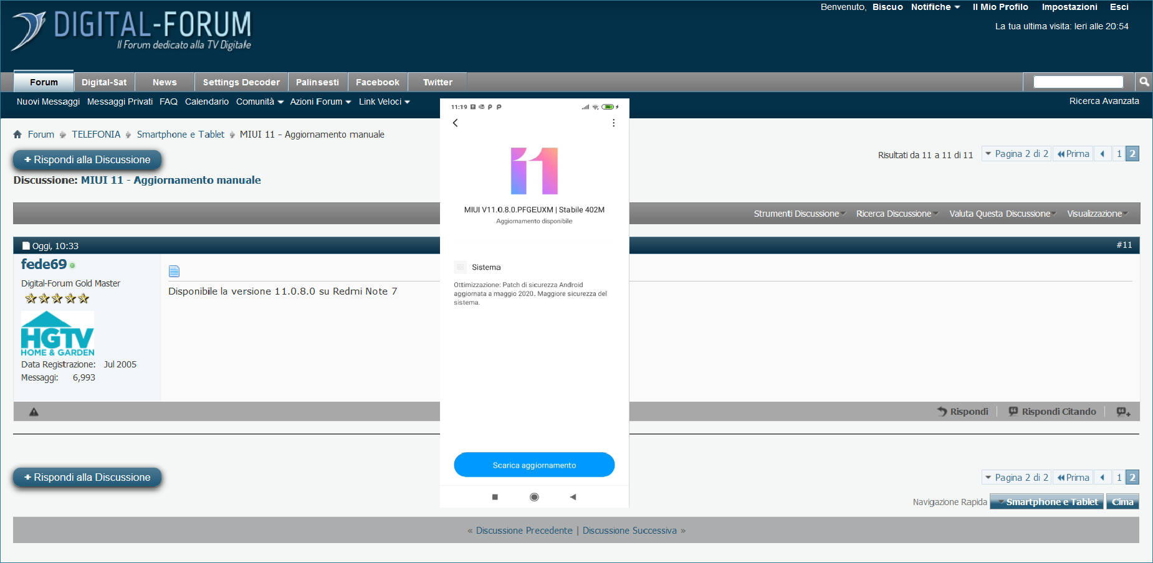Image resolution: width=1153 pixels, height=563 pixels.
Task: Click fede69 online status indicator
Action: click(72, 265)
